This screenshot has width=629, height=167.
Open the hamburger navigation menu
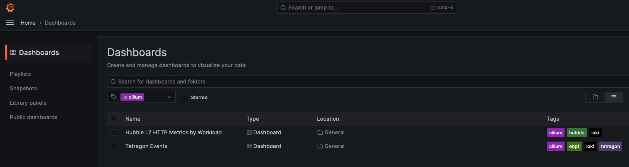(10, 23)
